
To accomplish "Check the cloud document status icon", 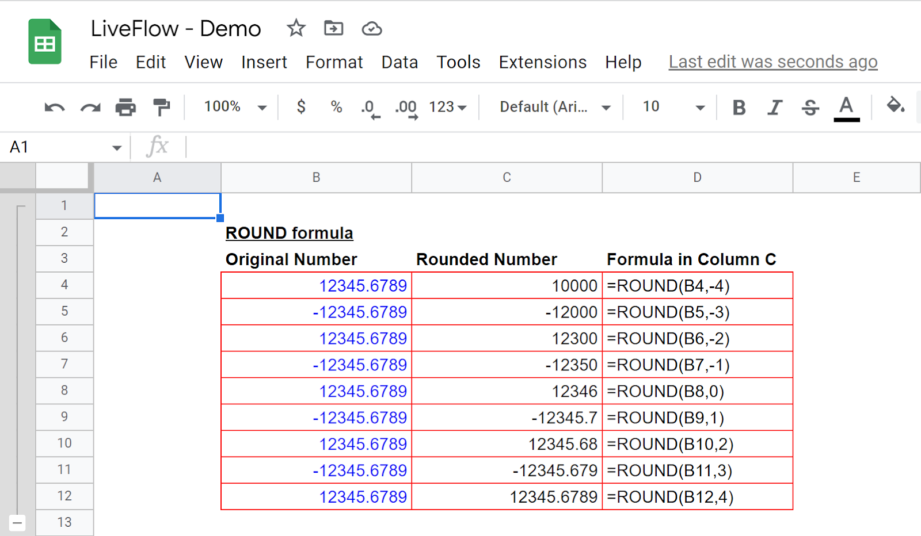I will point(371,29).
